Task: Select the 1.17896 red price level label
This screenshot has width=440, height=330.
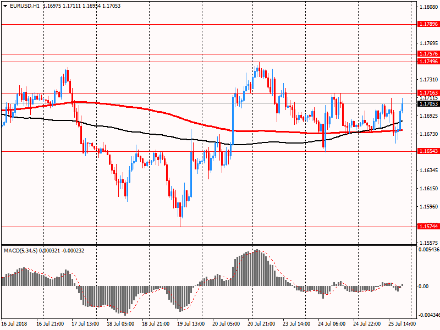Action: point(428,24)
